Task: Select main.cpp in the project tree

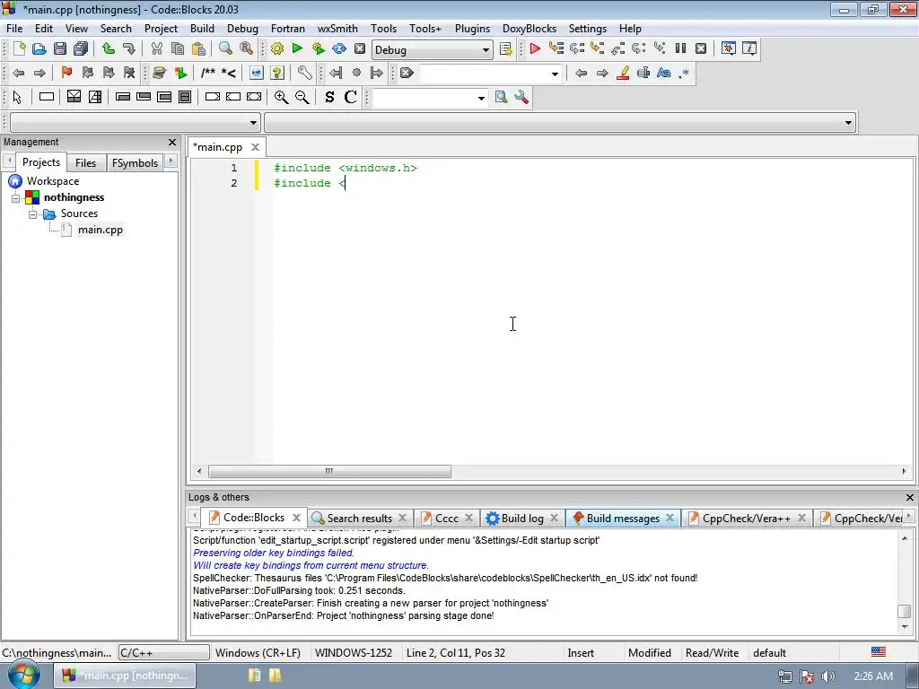Action: pos(101,230)
